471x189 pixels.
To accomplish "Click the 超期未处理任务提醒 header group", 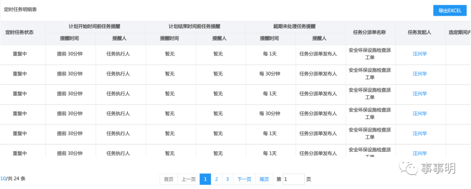I will (295, 27).
